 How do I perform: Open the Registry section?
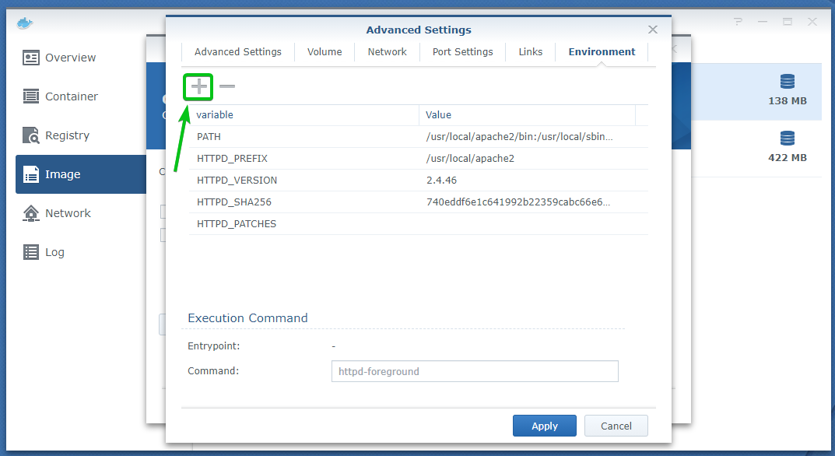[67, 135]
